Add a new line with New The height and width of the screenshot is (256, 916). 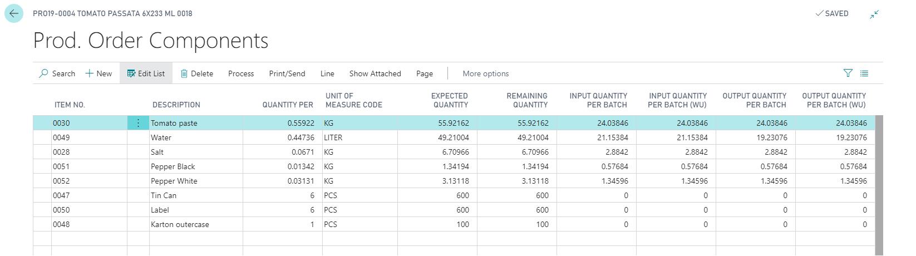(99, 73)
